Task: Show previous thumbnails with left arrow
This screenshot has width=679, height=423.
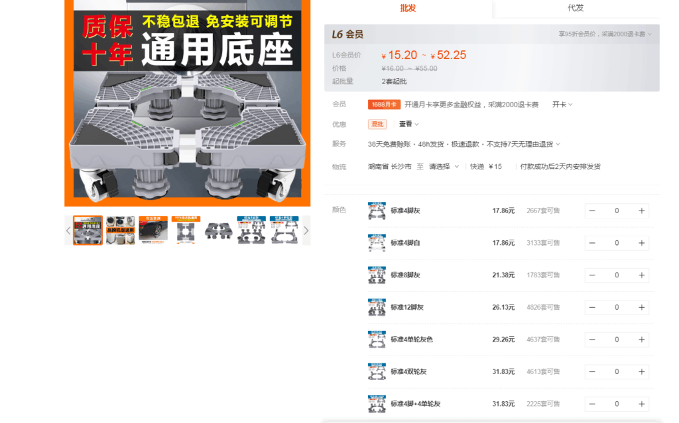Action: click(x=68, y=230)
